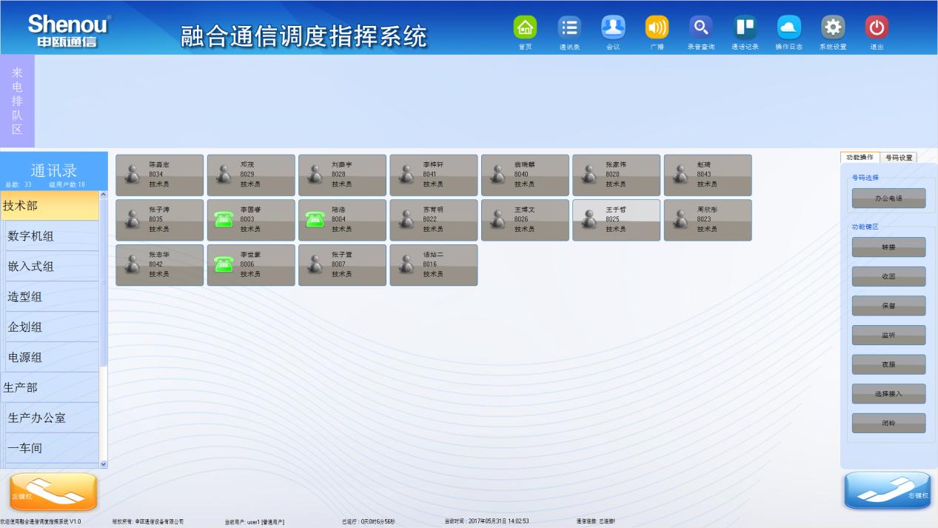Click the contacts list scrollbar down arrow
Screen dimensions: 938x528
(x=104, y=464)
